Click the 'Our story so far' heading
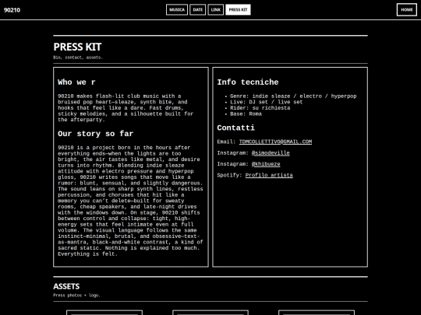The width and height of the screenshot is (421, 315). (96, 134)
